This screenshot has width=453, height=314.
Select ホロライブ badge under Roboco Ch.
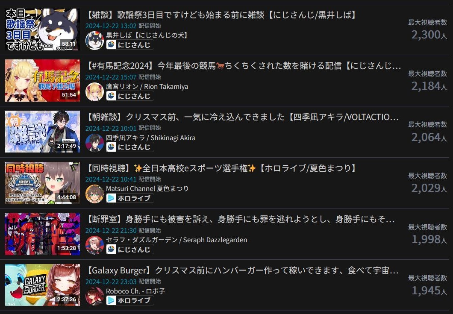[x=130, y=300]
